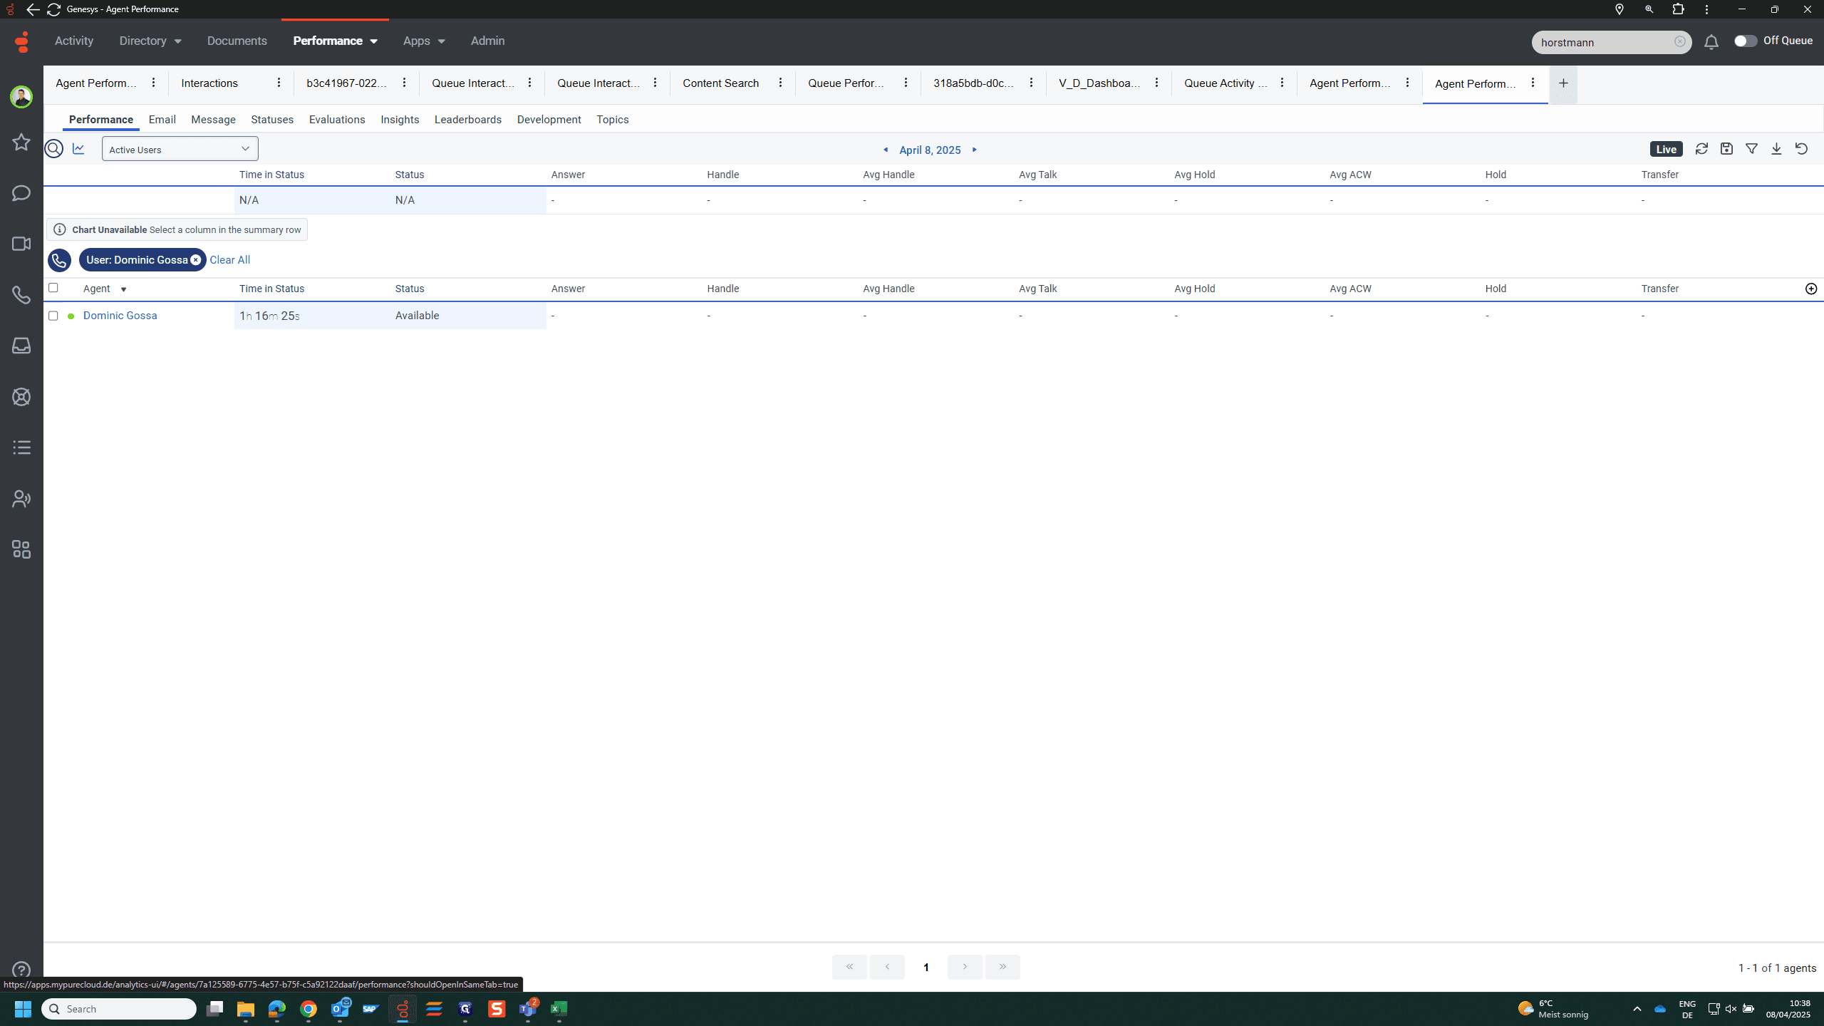Go to the previous day arrow
Viewport: 1824px width, 1026px height.
coord(886,150)
